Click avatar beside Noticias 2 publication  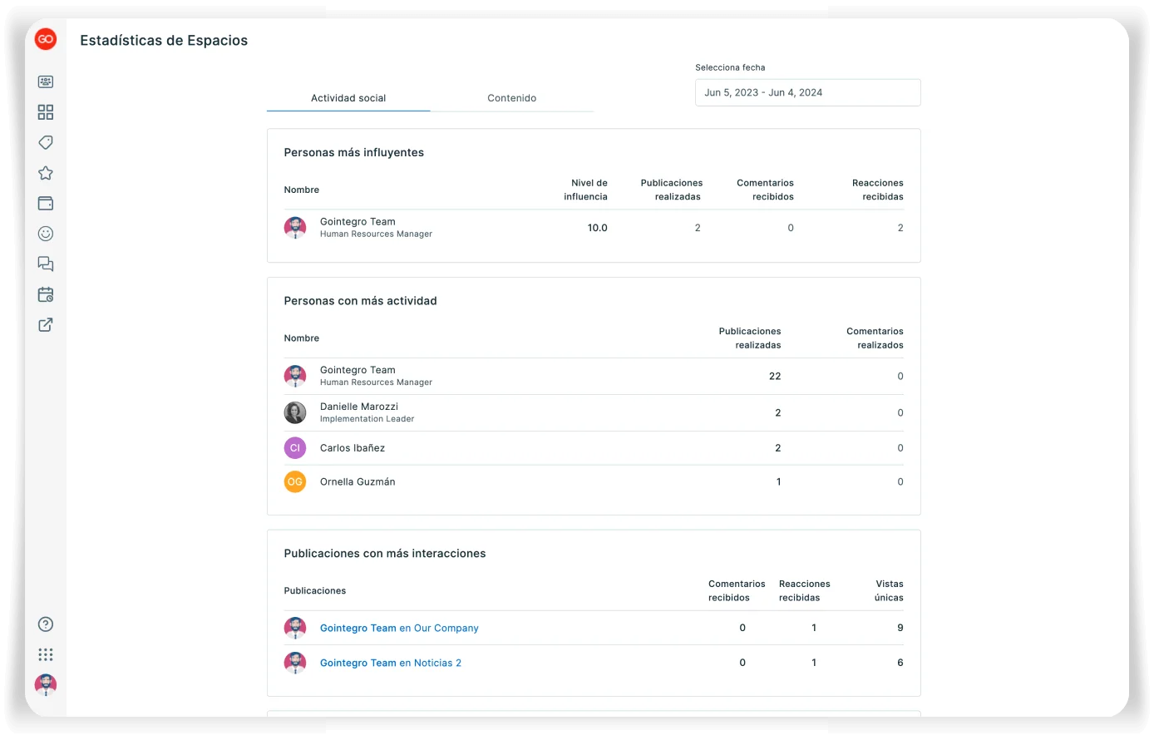pos(295,663)
